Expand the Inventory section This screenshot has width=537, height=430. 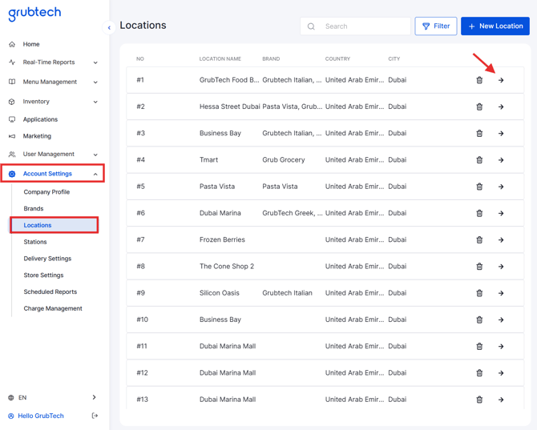pyautogui.click(x=95, y=102)
